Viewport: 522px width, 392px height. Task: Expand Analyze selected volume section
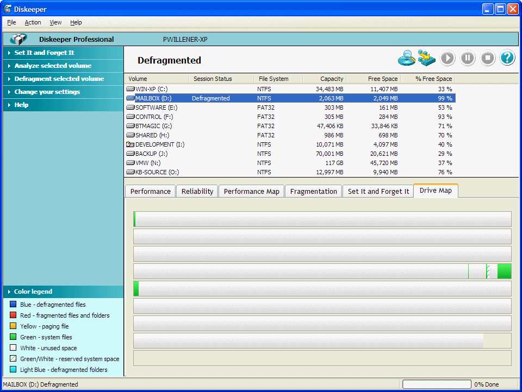coord(63,66)
